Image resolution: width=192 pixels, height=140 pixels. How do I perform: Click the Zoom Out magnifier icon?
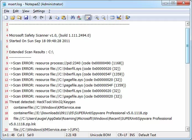[103, 17]
